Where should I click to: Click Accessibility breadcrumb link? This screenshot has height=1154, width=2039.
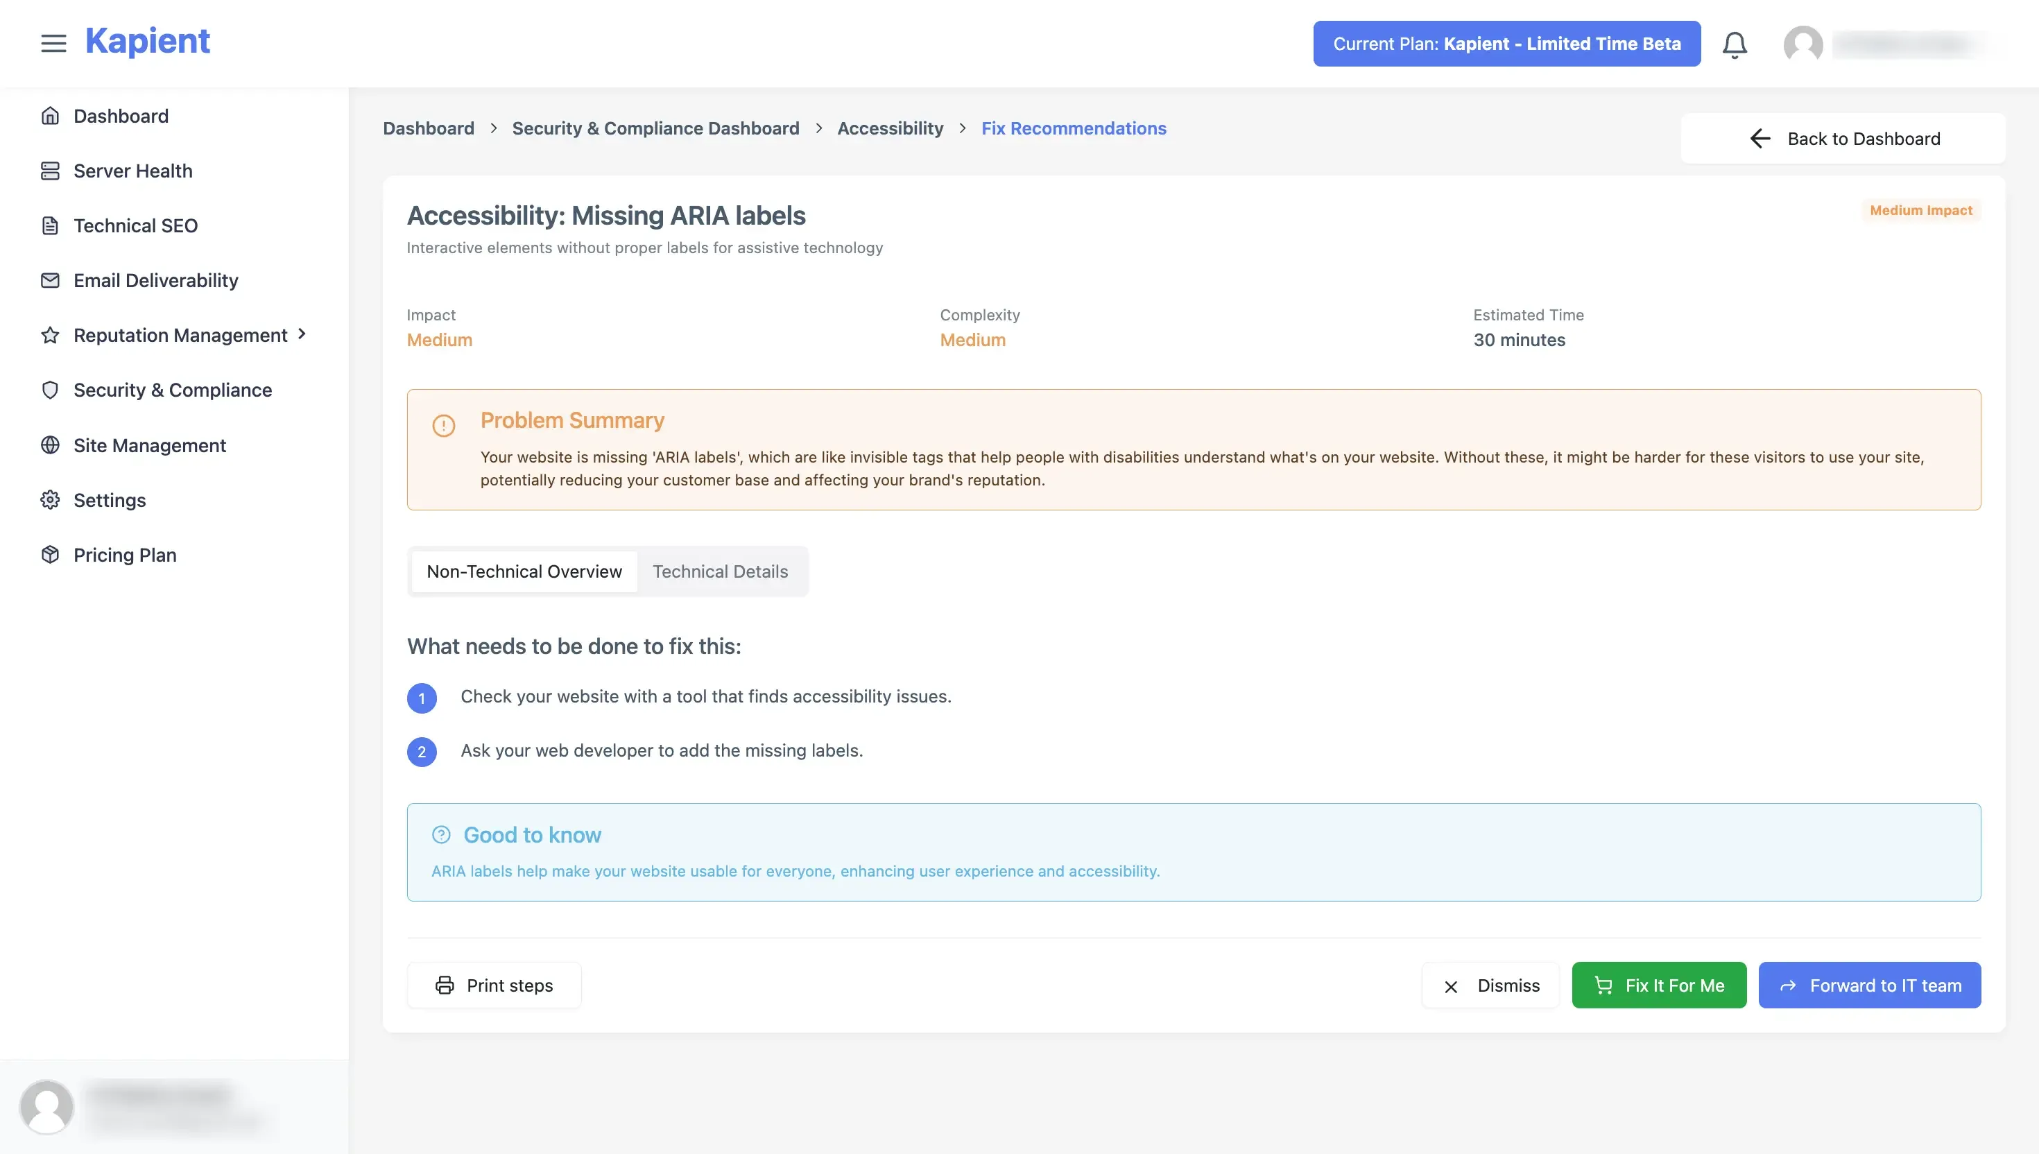coord(890,128)
